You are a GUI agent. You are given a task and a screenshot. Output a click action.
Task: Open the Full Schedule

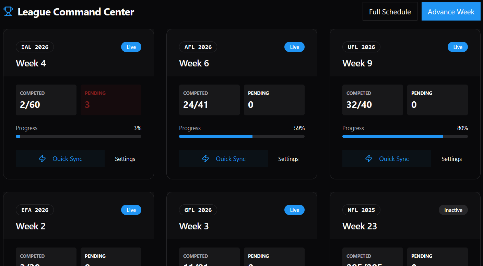click(390, 11)
